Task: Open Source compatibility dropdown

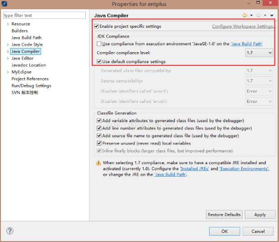Action: tap(259, 81)
